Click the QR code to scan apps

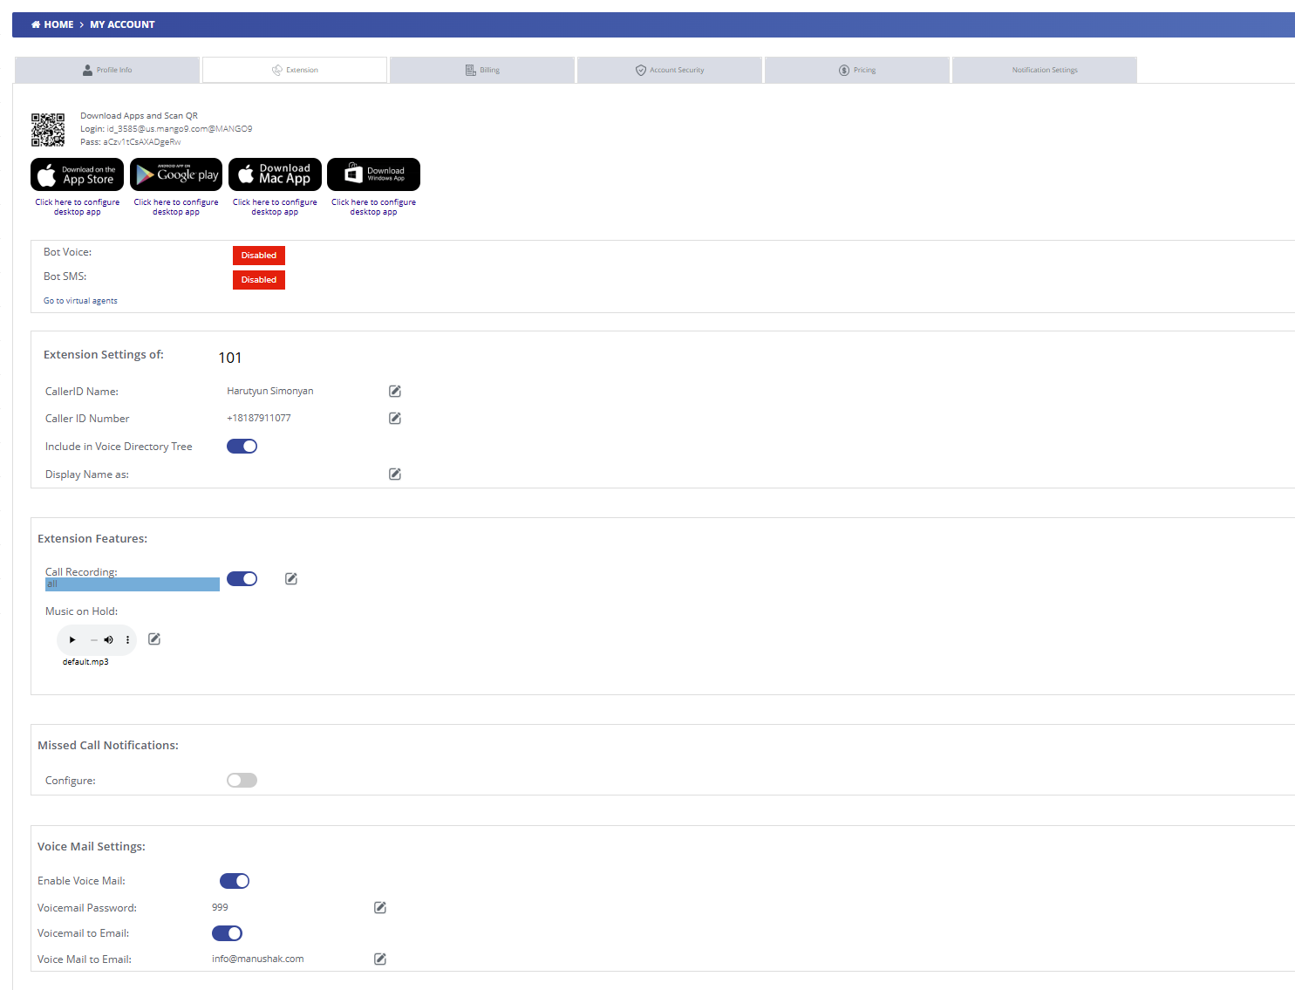(x=48, y=129)
